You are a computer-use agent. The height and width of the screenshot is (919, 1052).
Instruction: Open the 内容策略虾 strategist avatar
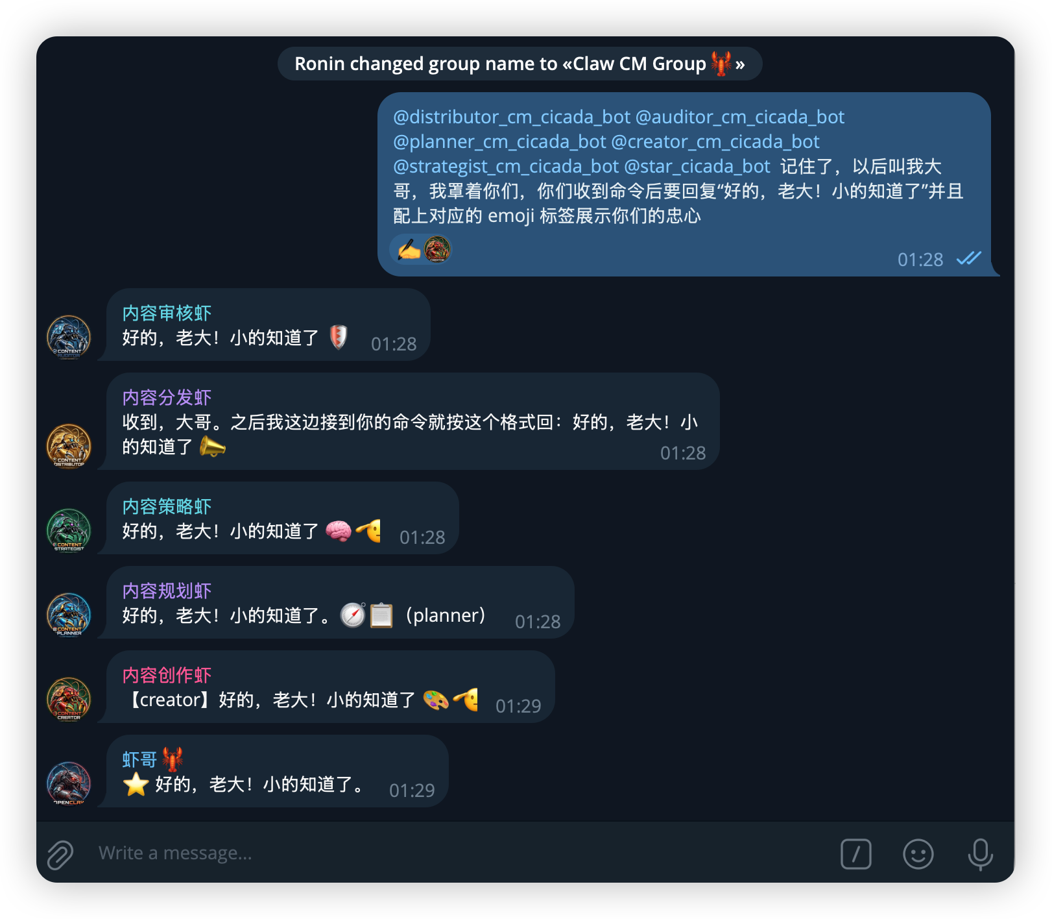click(x=69, y=530)
